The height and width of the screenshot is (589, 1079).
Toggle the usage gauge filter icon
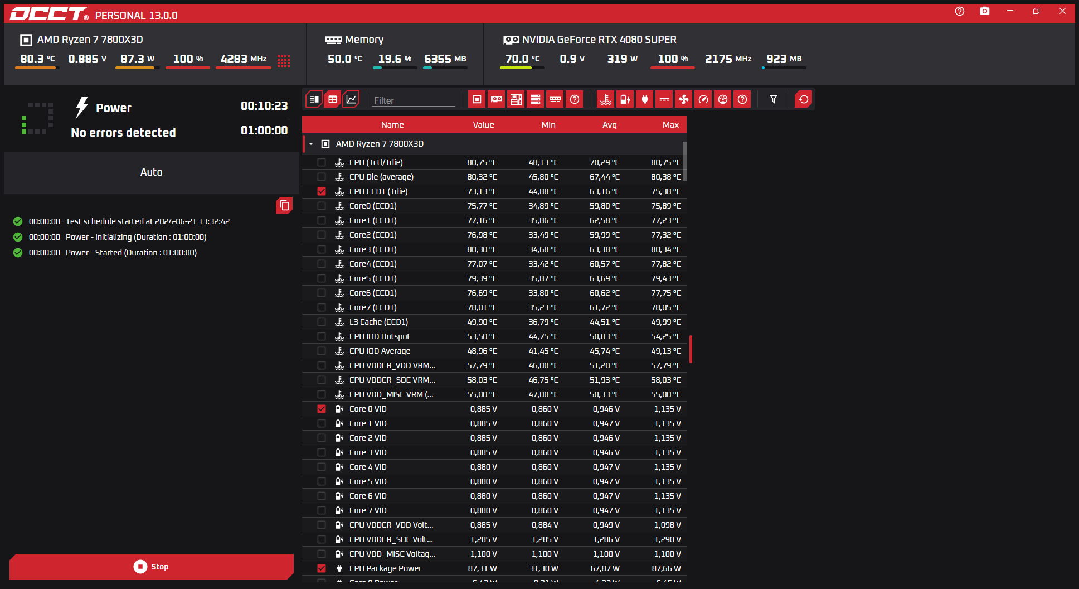723,99
